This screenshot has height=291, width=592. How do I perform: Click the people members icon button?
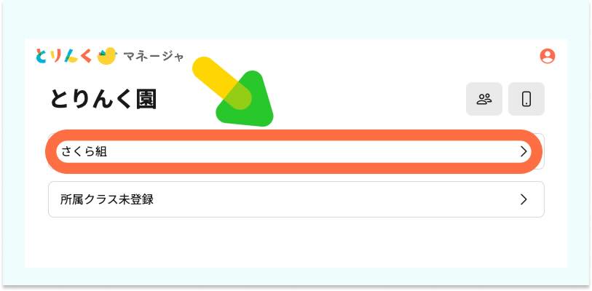(484, 99)
